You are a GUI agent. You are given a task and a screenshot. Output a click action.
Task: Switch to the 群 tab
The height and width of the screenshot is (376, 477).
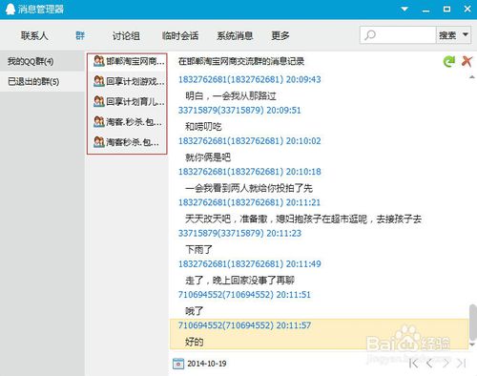(x=80, y=35)
